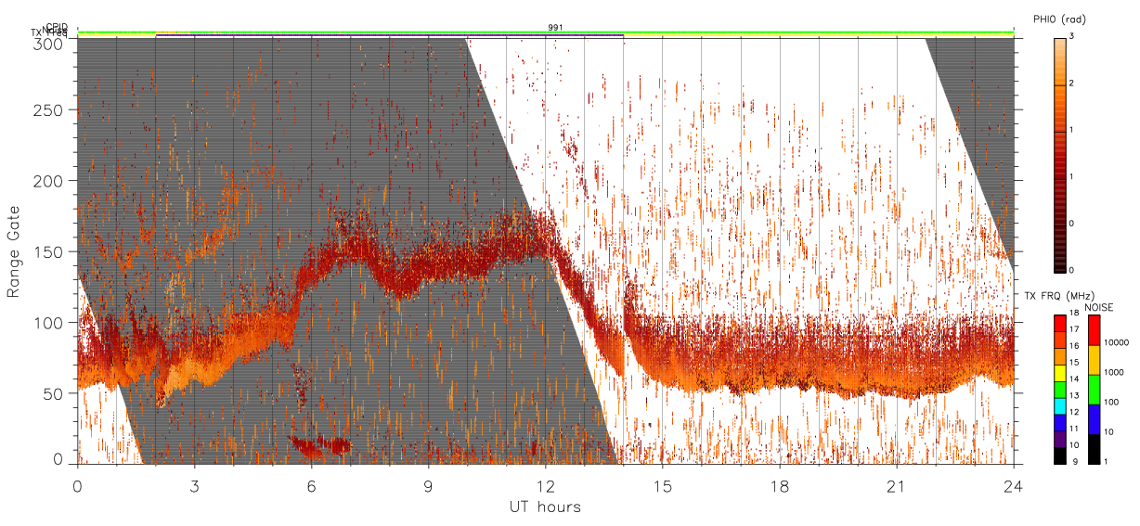Click the purple 10–11 MHz TX FRQ swatch
The width and height of the screenshot is (1140, 526).
[x=1060, y=439]
